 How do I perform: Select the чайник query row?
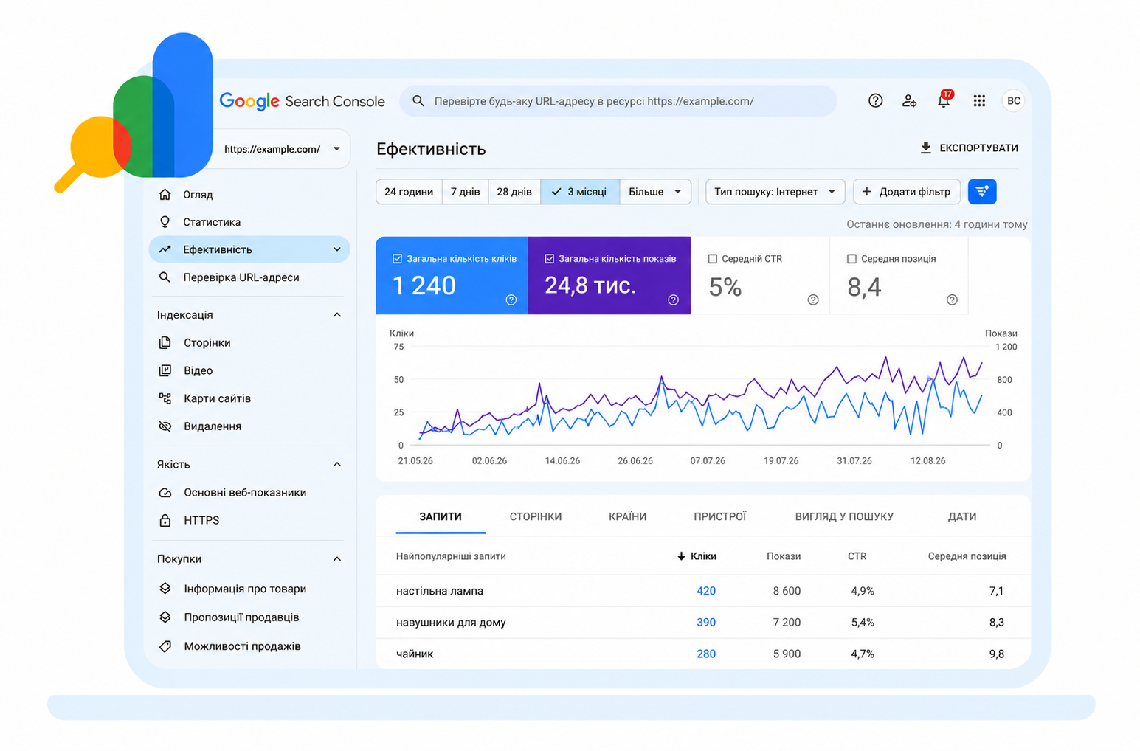pyautogui.click(x=703, y=654)
